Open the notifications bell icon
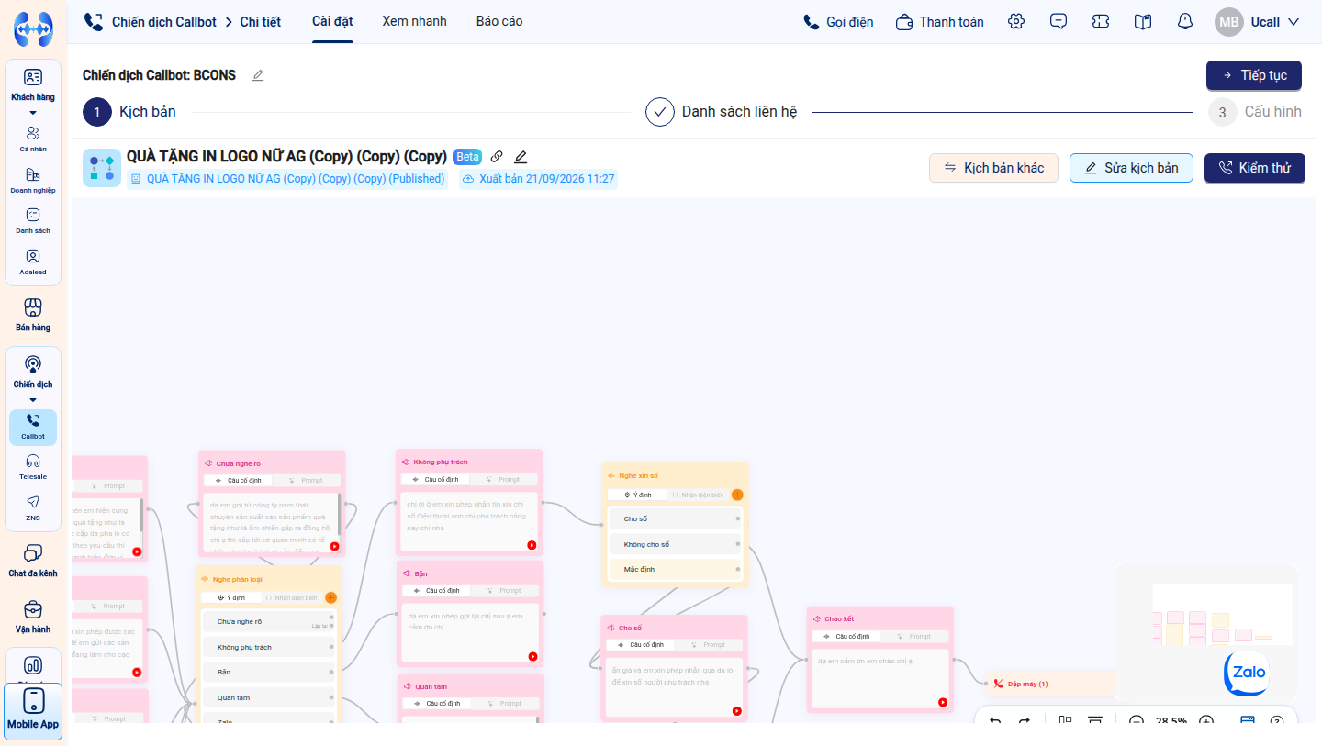Viewport: 1322px width, 746px height. 1185,21
